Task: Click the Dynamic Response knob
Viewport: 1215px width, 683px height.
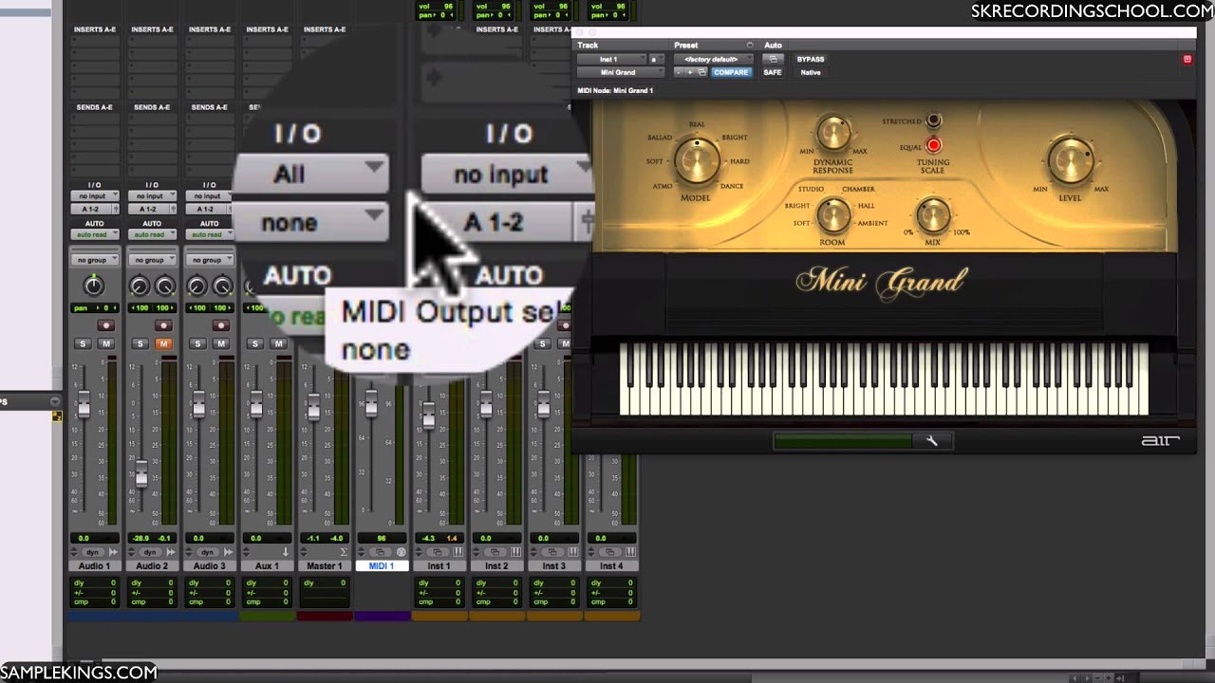Action: pyautogui.click(x=832, y=134)
